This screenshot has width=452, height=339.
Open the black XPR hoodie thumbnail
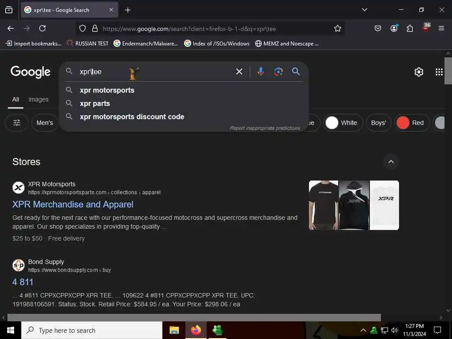coord(354,205)
